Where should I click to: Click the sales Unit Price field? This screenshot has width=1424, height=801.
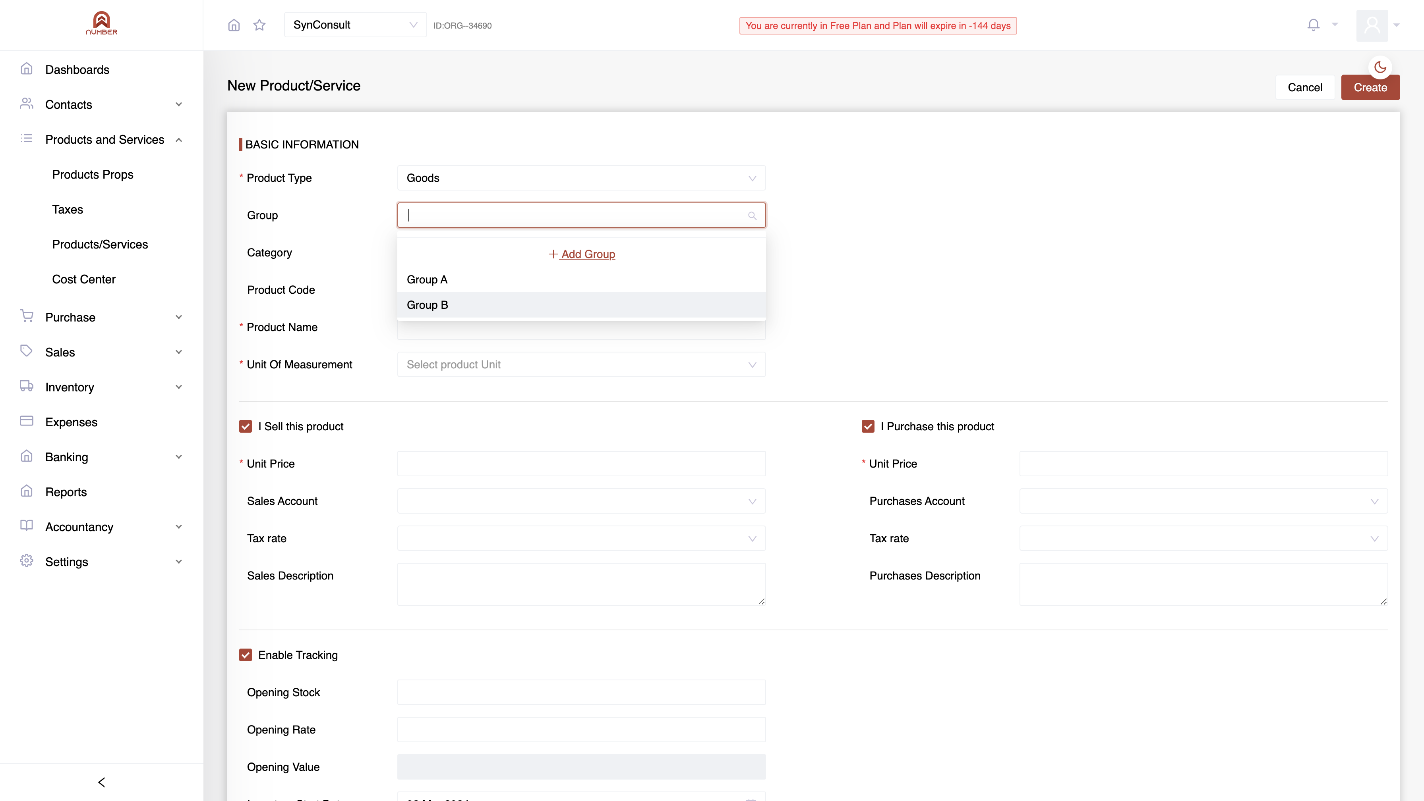pos(581,464)
